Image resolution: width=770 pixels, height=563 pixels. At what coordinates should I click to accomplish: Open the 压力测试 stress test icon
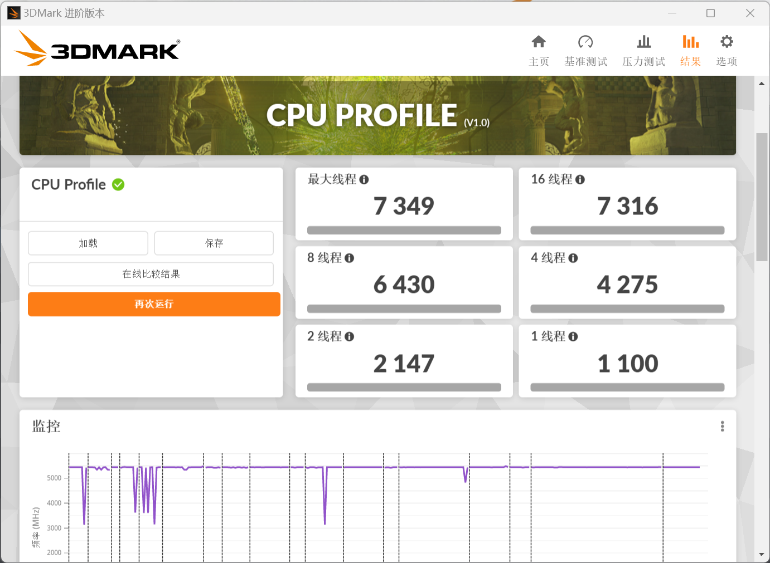[644, 42]
